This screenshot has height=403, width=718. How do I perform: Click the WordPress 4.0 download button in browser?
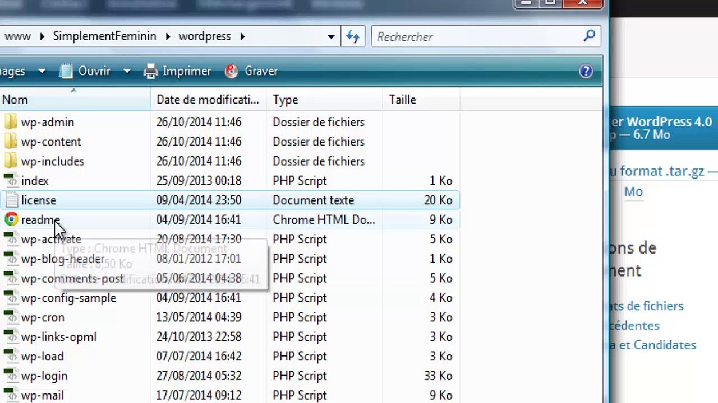664,128
